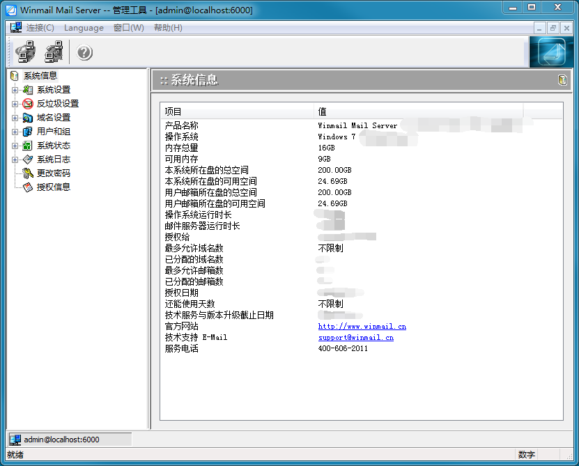Image resolution: width=579 pixels, height=466 pixels.
Task: Click the 操作系统运行时长 row
Action: tap(362, 215)
